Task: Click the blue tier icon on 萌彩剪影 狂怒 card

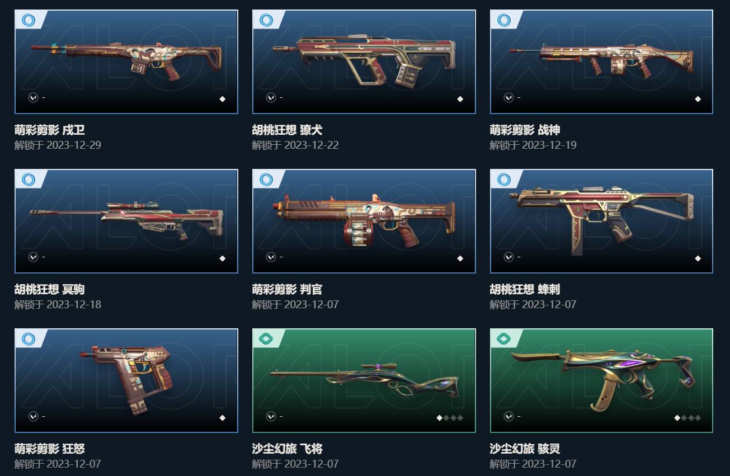Action: [29, 338]
